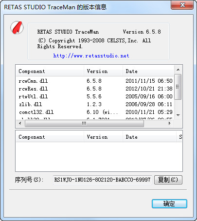Click the Version 6.5.8 text in header
Image resolution: width=197 pixels, height=221 pixels.
(x=142, y=32)
